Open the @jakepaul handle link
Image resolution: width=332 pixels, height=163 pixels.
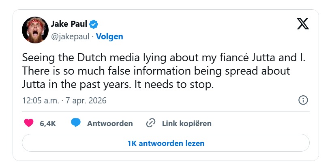tap(71, 36)
